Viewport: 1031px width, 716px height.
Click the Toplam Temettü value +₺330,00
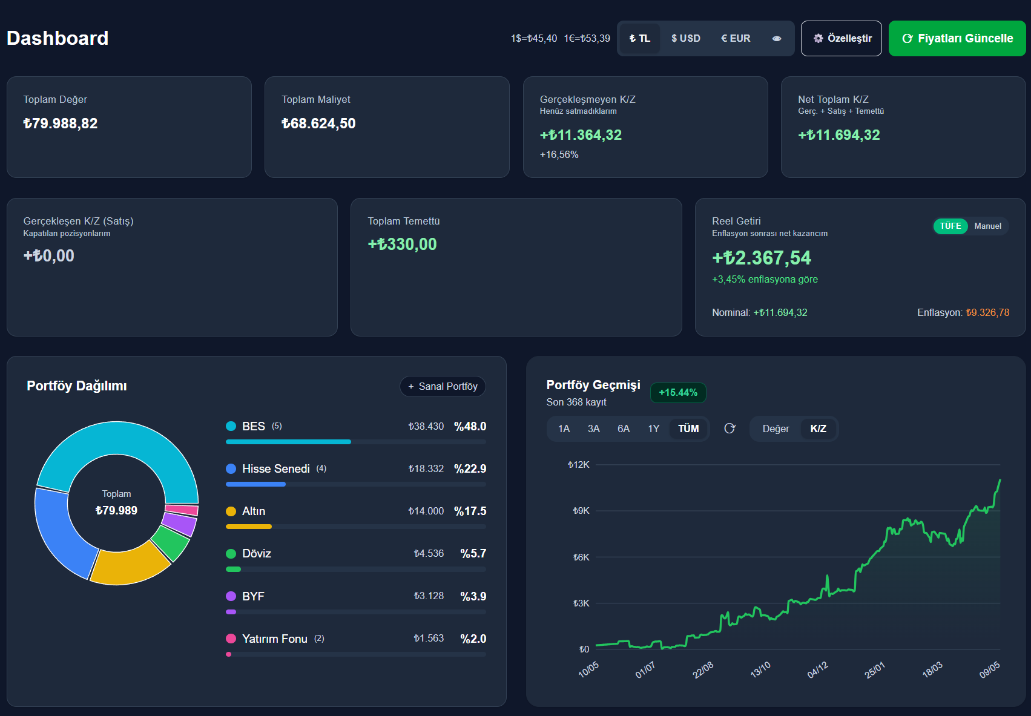[402, 244]
